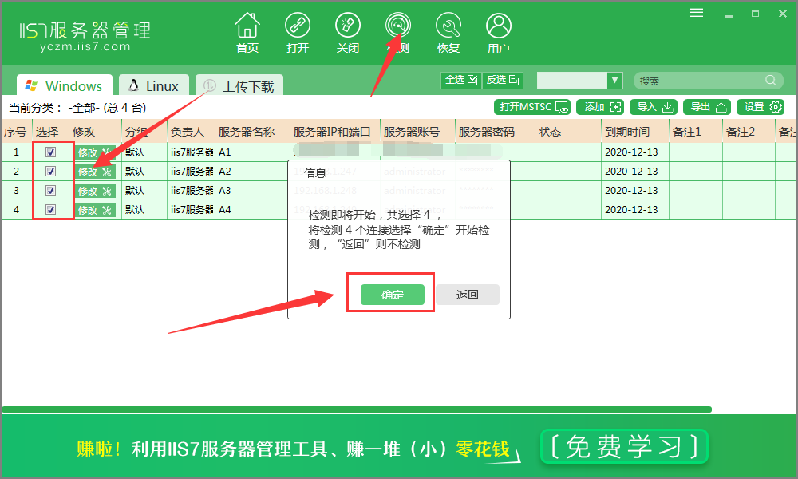
Task: Click the 服务器IP和端口 column header
Action: coord(335,132)
